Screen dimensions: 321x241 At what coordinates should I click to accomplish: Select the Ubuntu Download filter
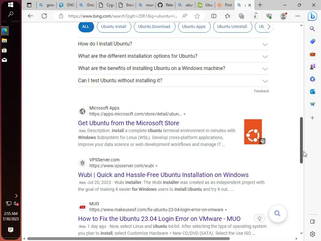tap(154, 27)
